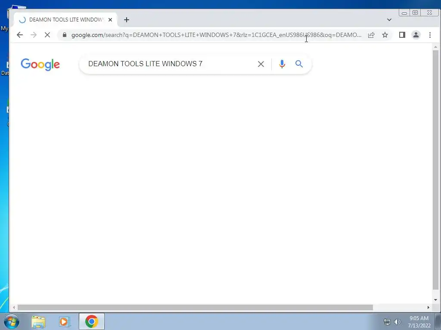441x330 pixels.
Task: Click the vertical scrollbar thumb
Action: click(436, 170)
